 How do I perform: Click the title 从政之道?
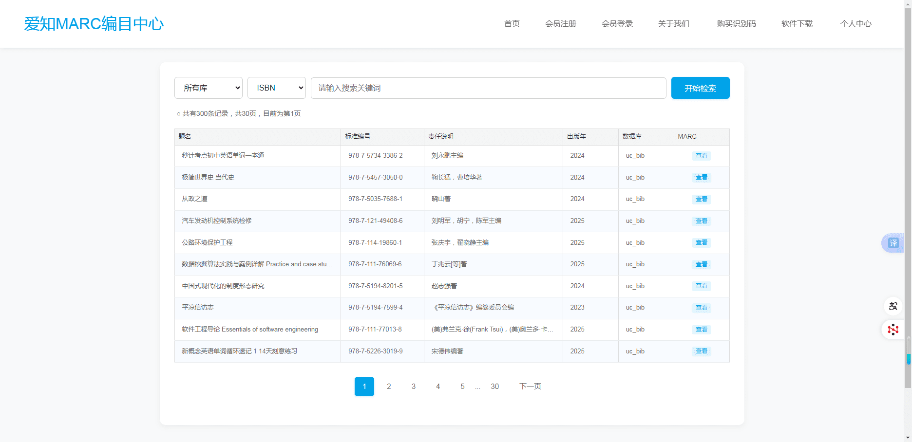click(195, 199)
